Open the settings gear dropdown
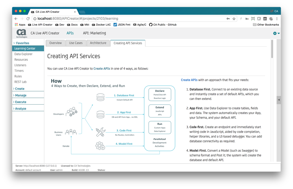 click(x=276, y=33)
